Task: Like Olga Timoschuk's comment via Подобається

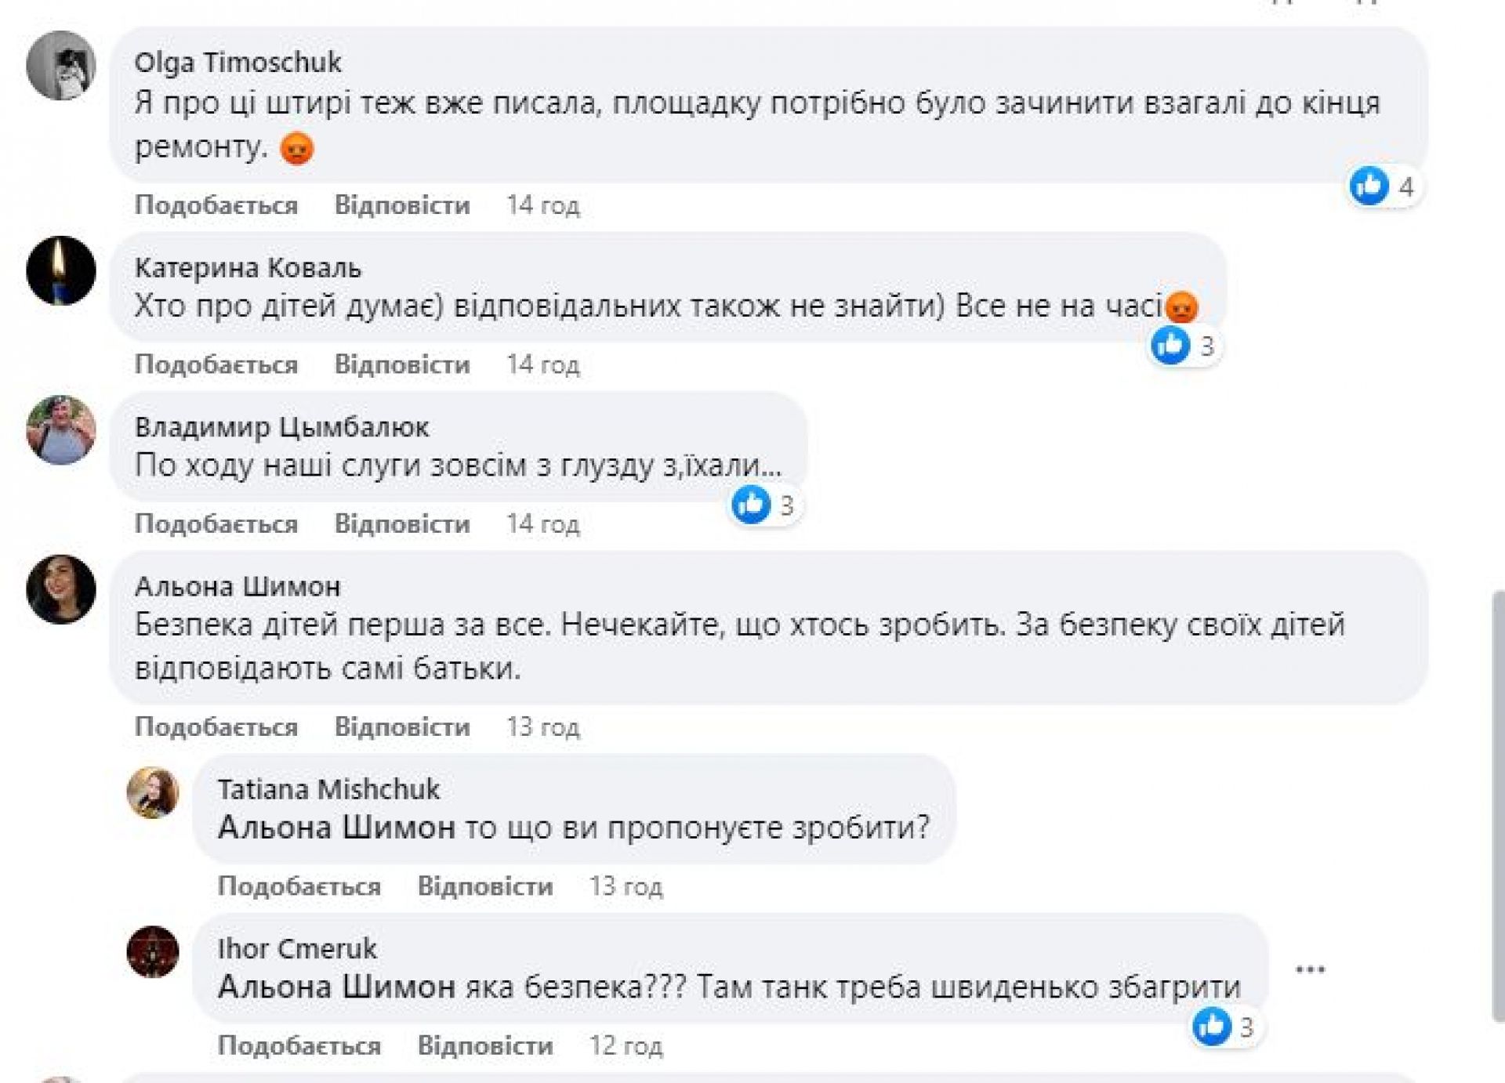Action: pos(216,205)
